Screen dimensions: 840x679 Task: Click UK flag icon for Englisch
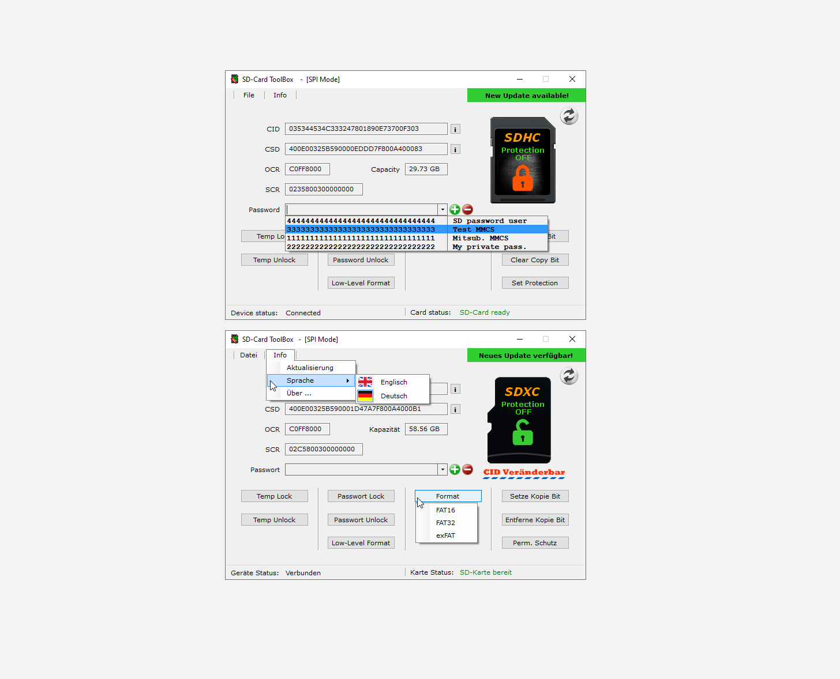coord(365,382)
